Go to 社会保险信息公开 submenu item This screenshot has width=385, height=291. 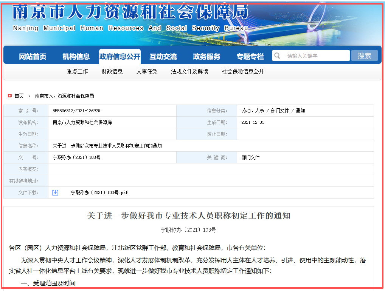pos(243,71)
